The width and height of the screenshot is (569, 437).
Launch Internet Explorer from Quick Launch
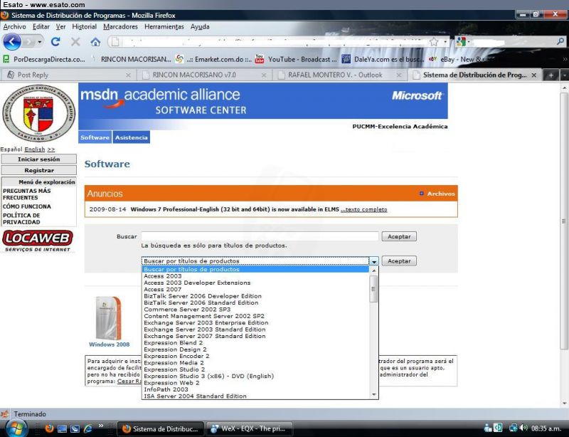coord(87,428)
